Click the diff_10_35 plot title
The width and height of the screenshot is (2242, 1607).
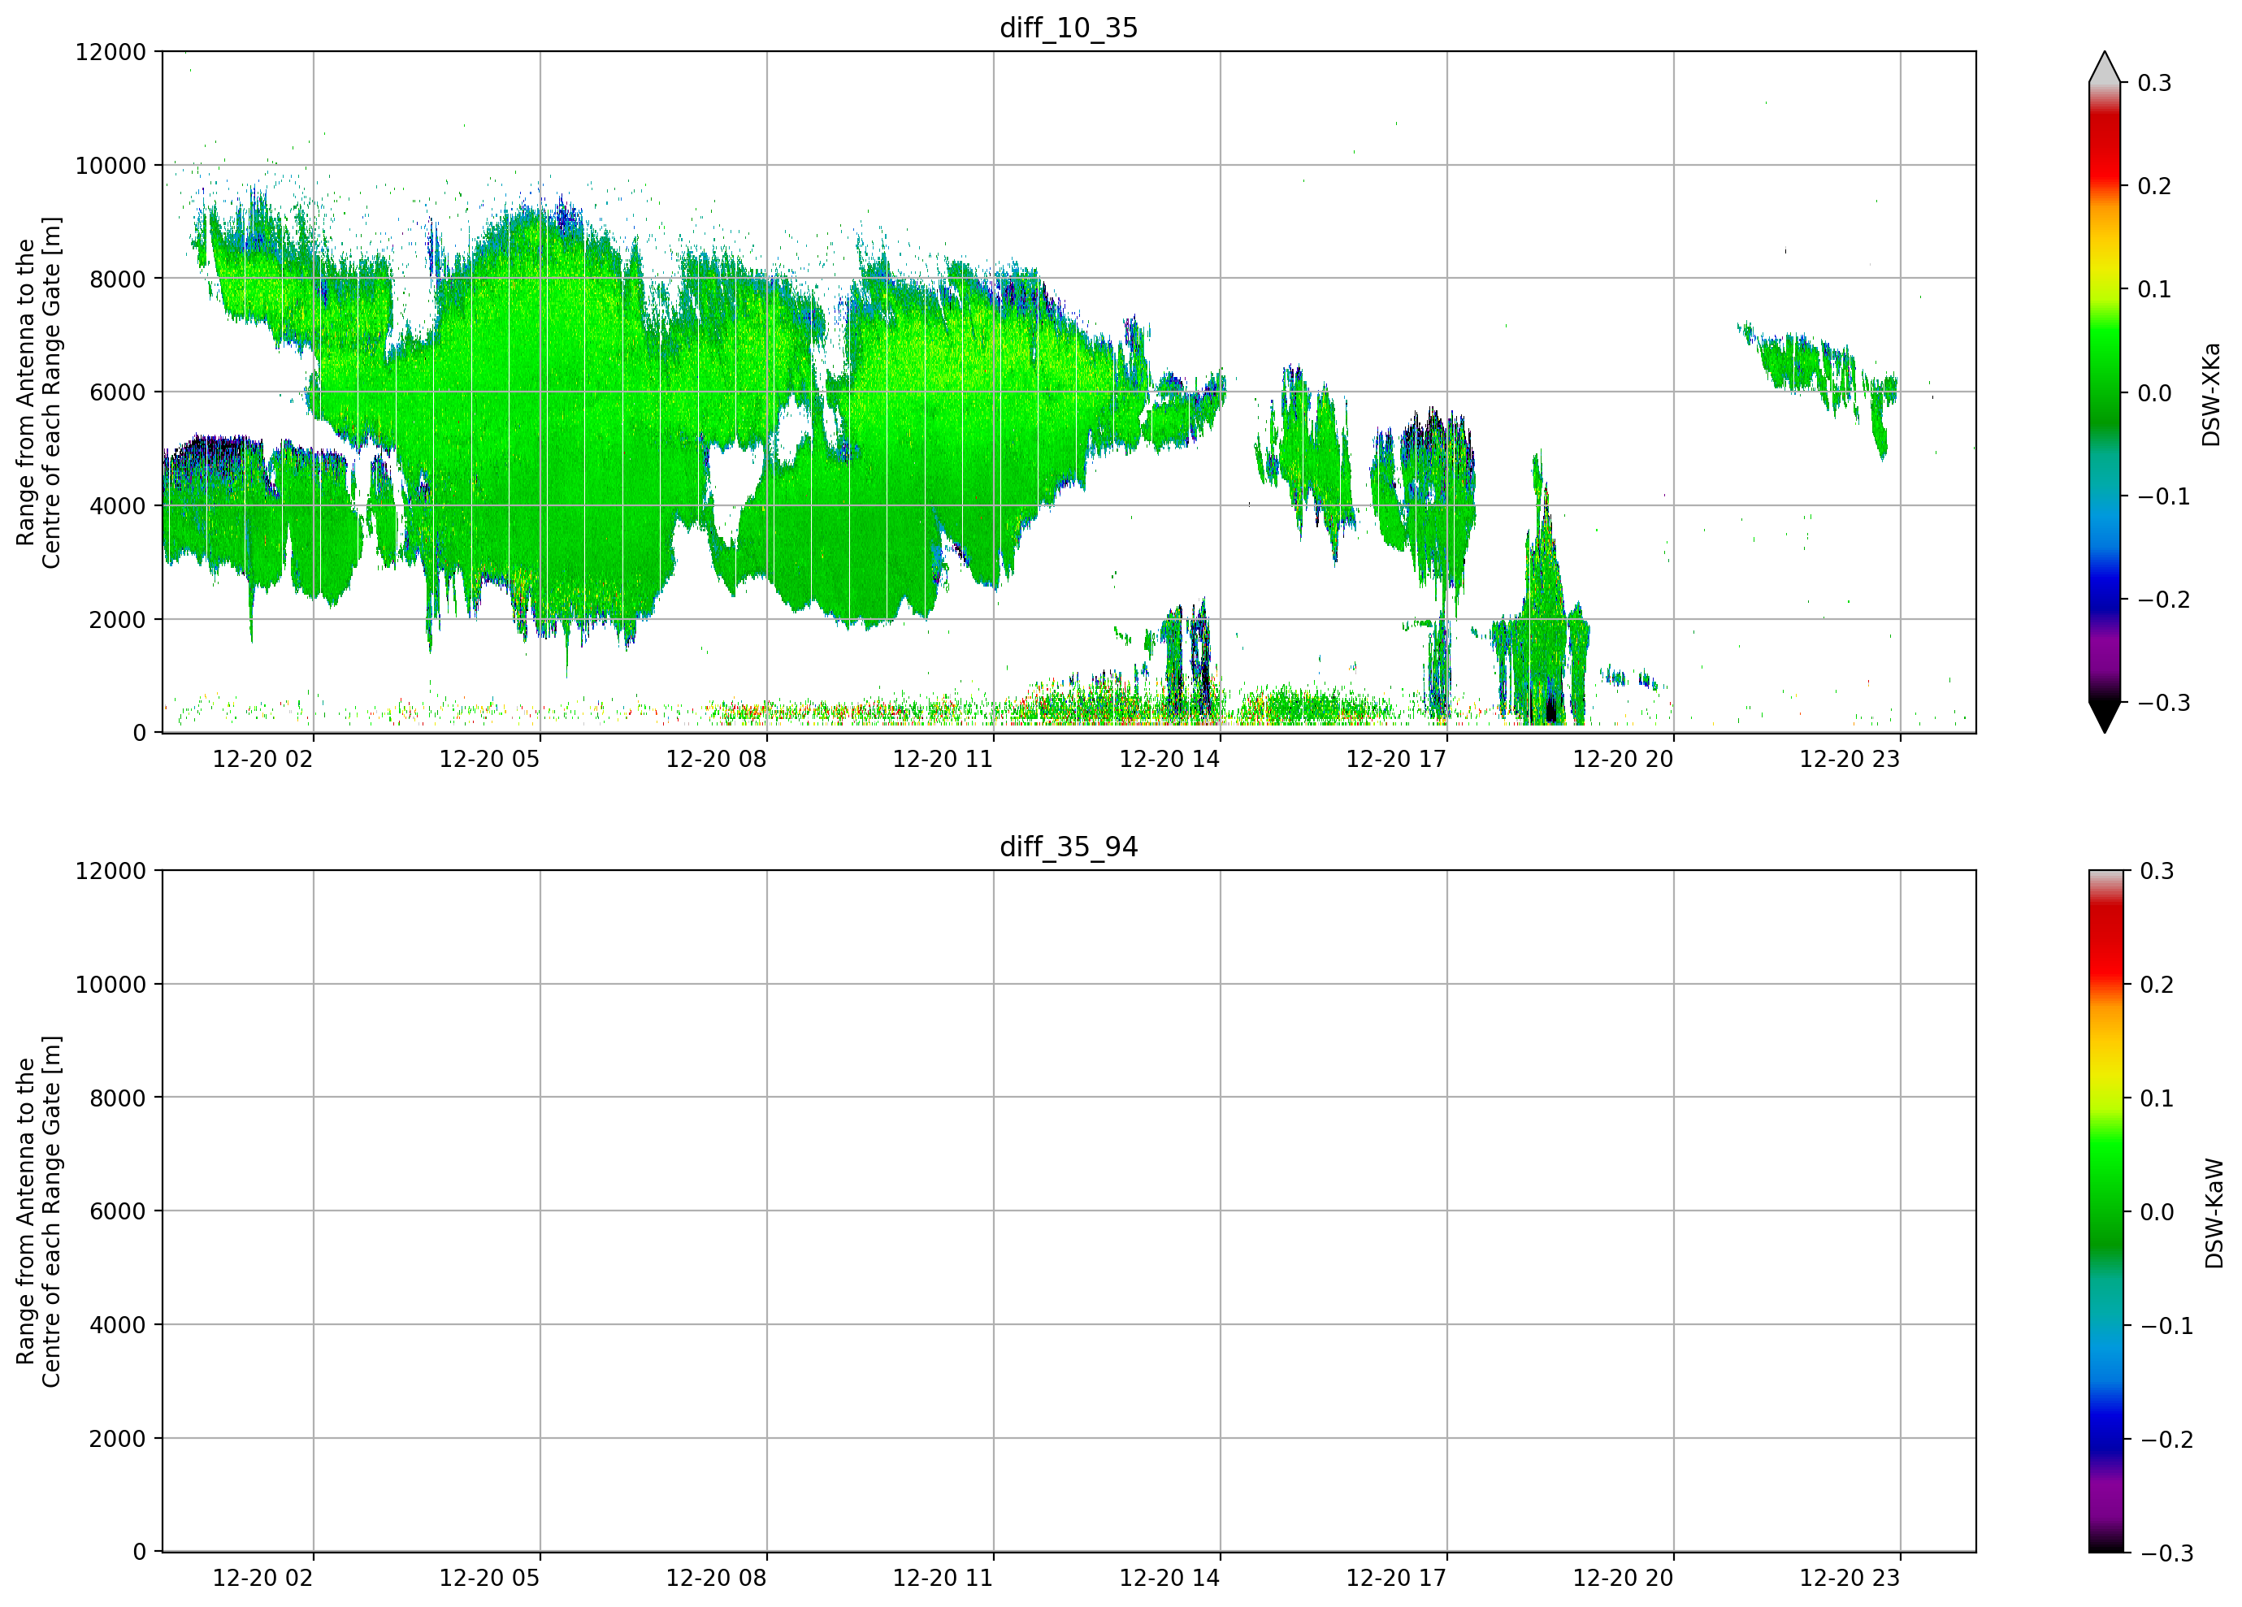pyautogui.click(x=1069, y=28)
